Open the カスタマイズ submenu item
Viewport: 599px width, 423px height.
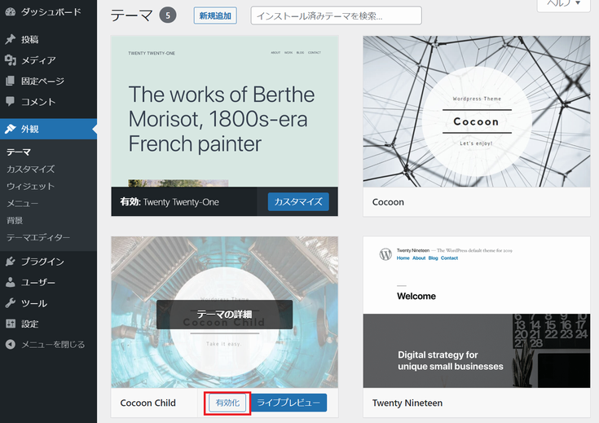tap(30, 169)
